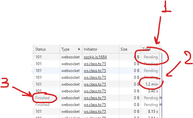
Task: Click "0 B" size in the 3.40 s row
Action: coord(136,91)
